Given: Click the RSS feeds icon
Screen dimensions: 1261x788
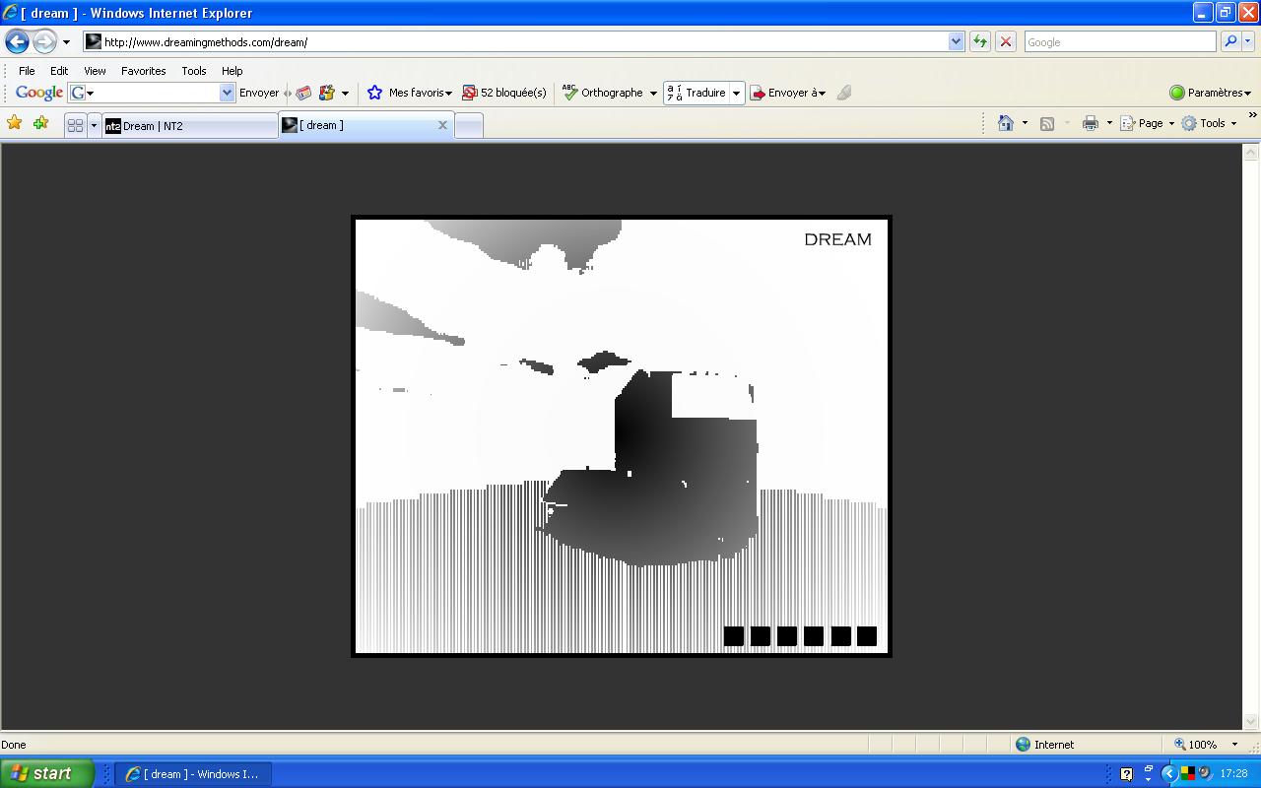Looking at the screenshot, I should click(x=1047, y=123).
